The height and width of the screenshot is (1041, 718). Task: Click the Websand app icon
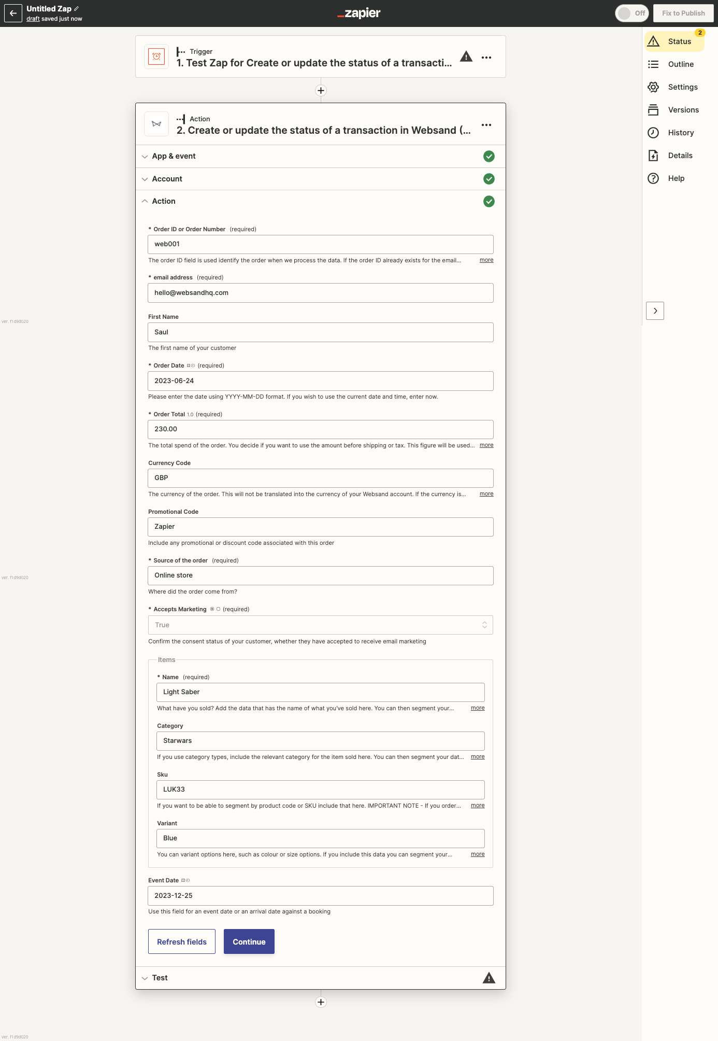coord(156,124)
